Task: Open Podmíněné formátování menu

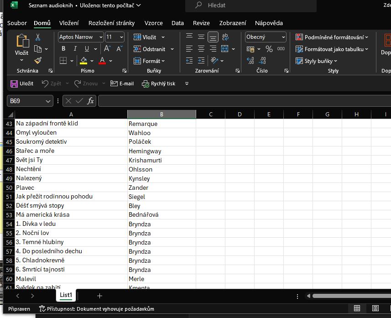Action: click(332, 37)
